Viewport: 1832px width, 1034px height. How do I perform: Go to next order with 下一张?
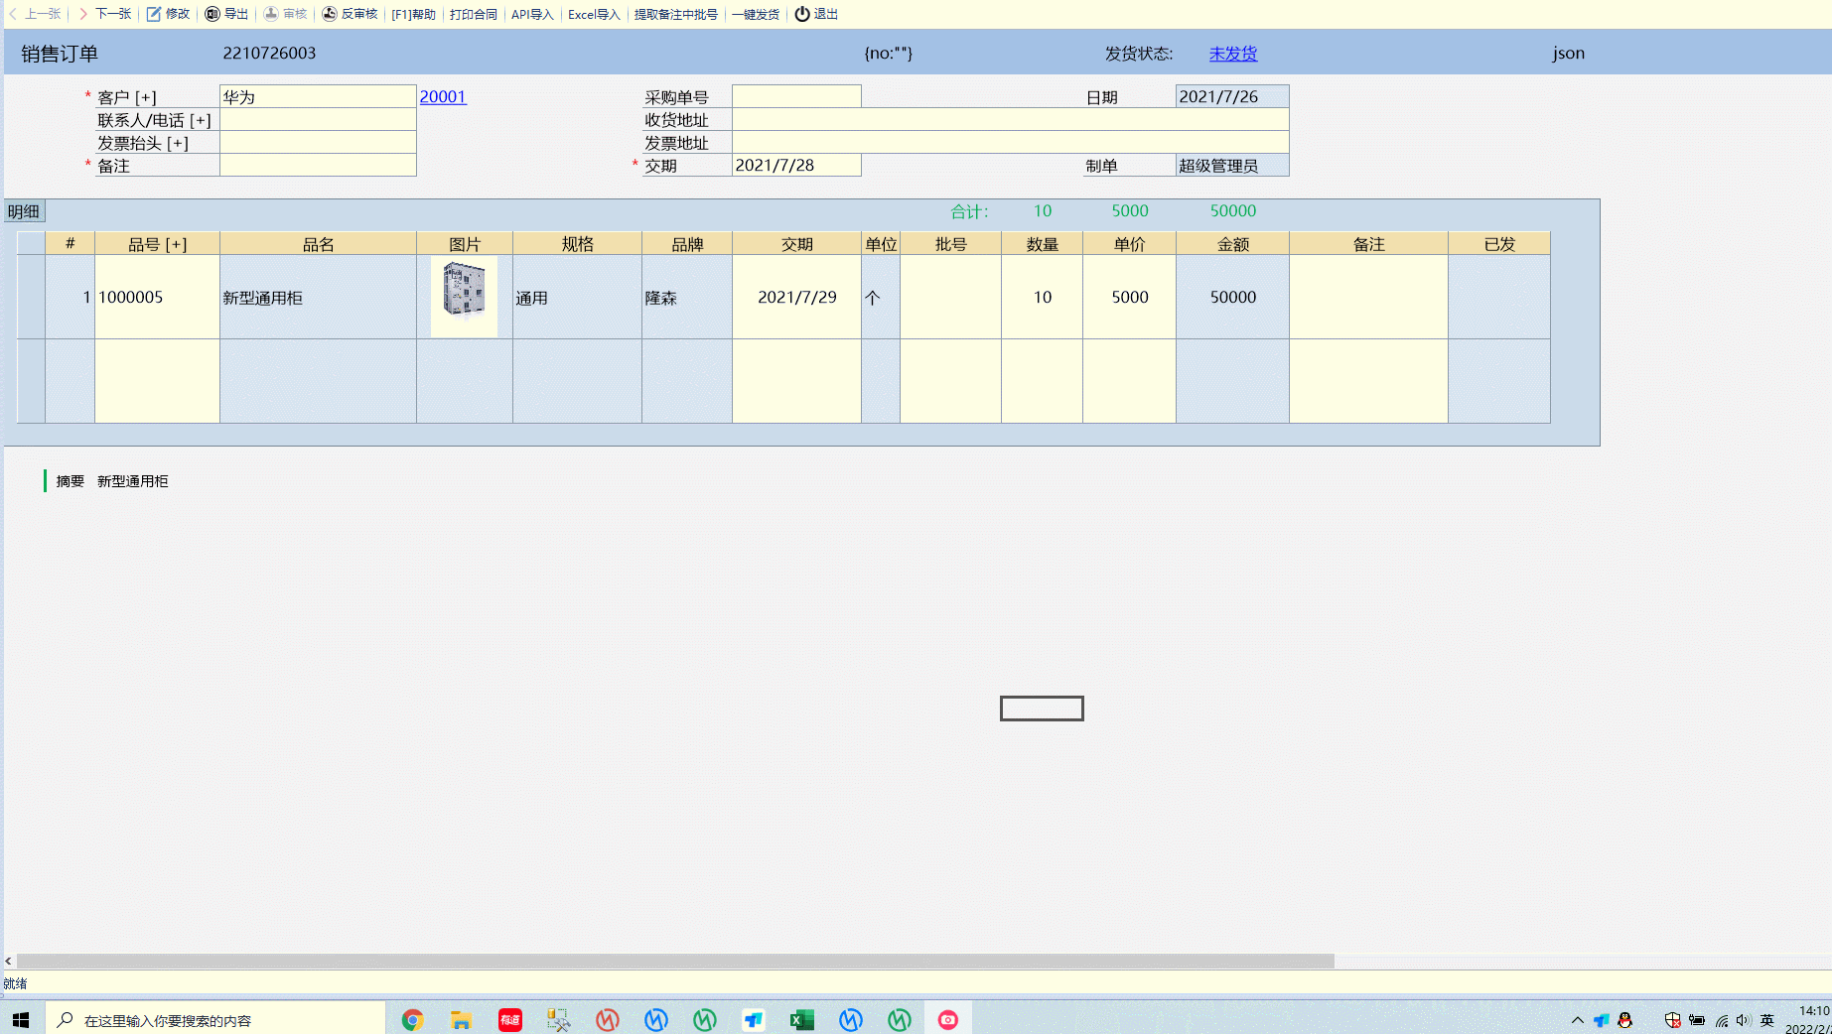[105, 14]
